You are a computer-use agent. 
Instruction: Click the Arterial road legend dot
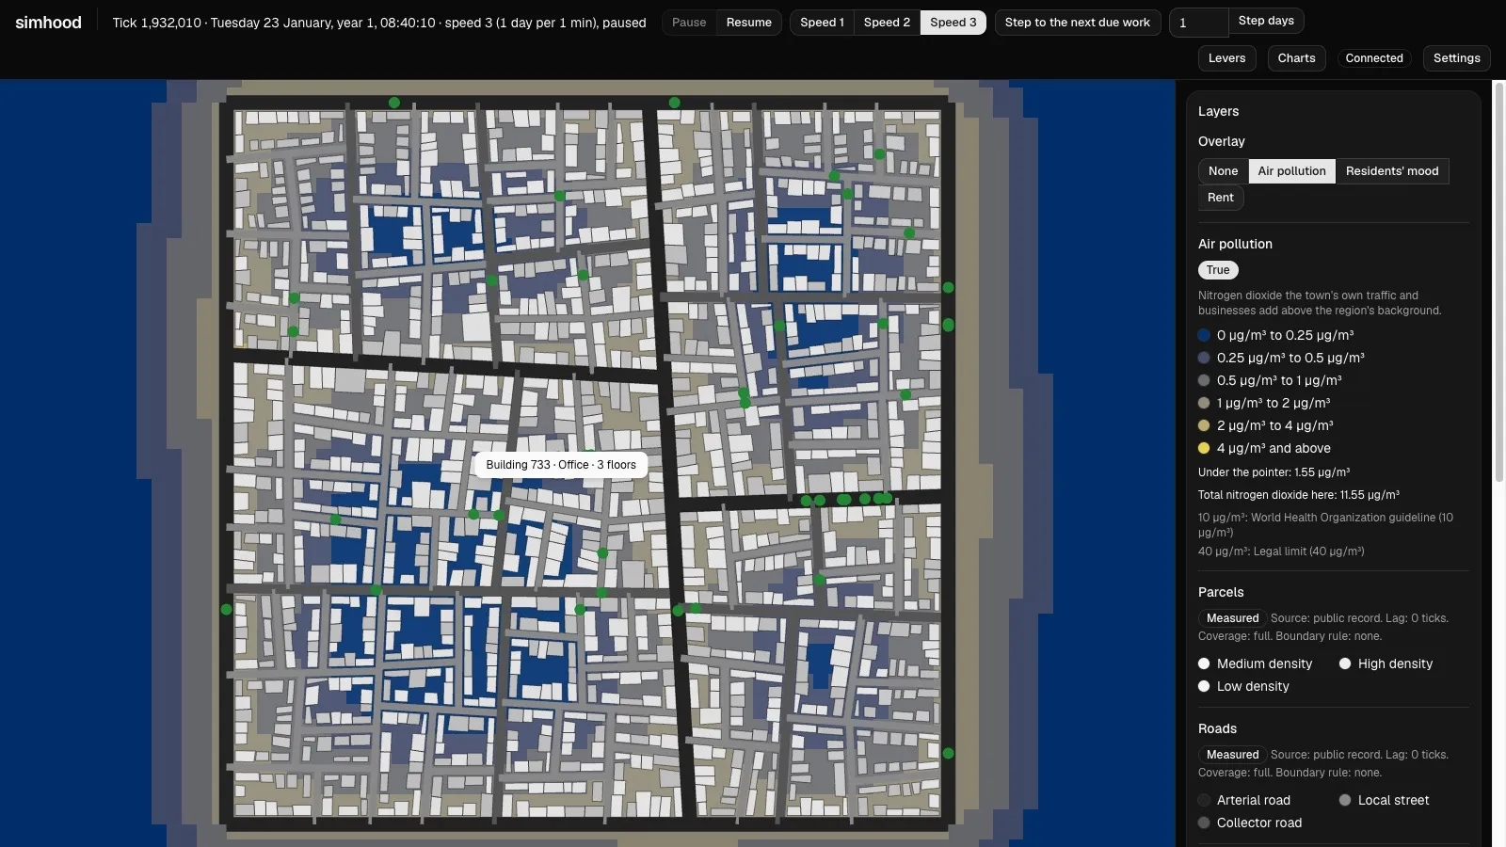pos(1204,800)
